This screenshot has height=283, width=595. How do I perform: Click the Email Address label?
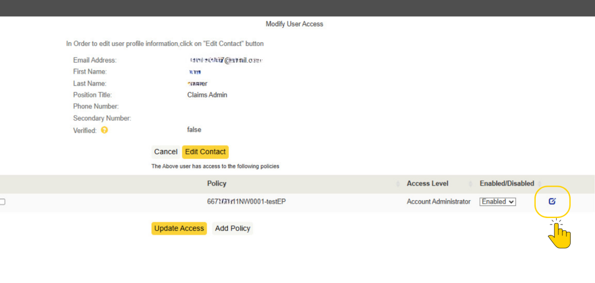click(95, 60)
